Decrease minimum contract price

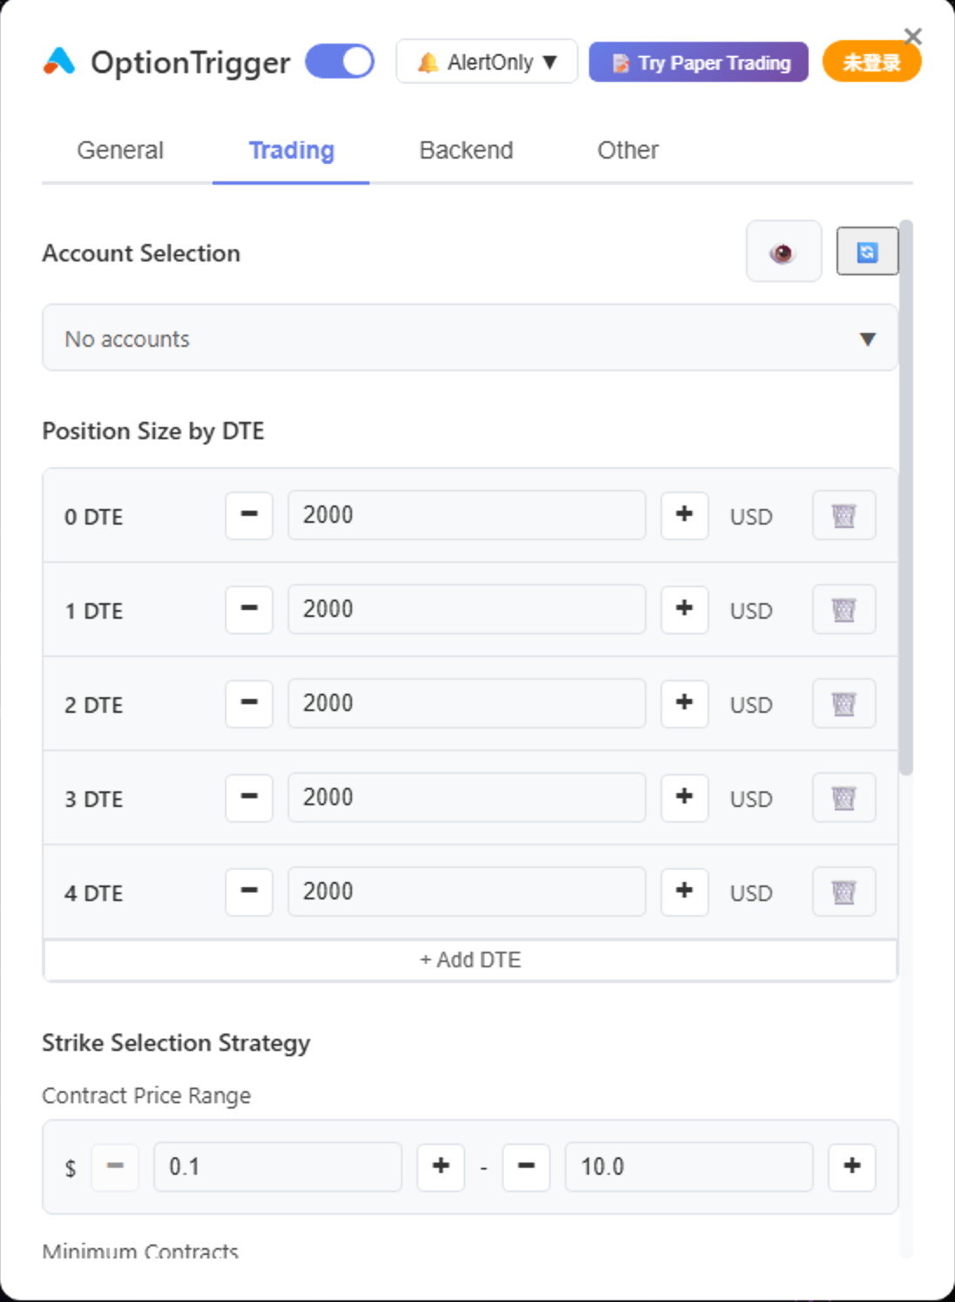pos(115,1167)
